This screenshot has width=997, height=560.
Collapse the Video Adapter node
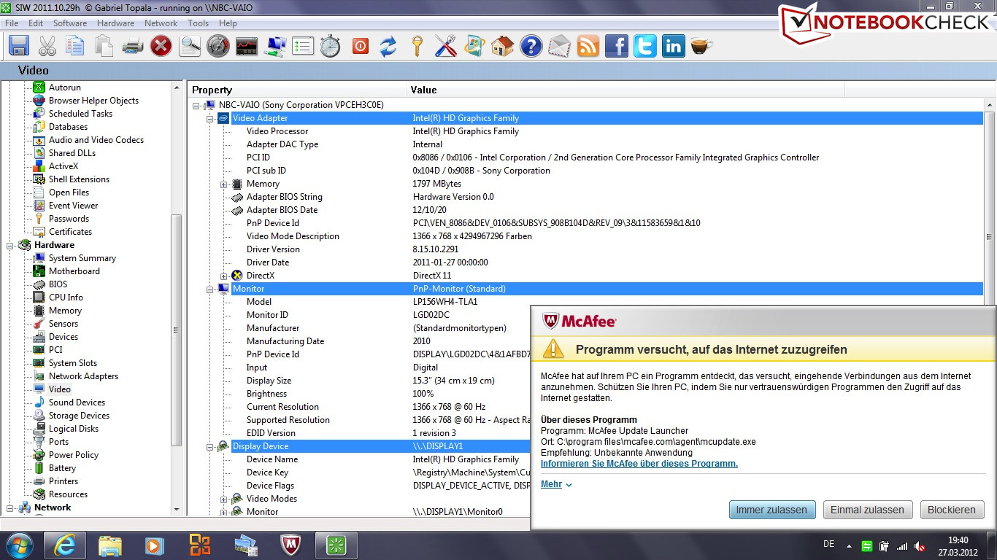tap(210, 118)
